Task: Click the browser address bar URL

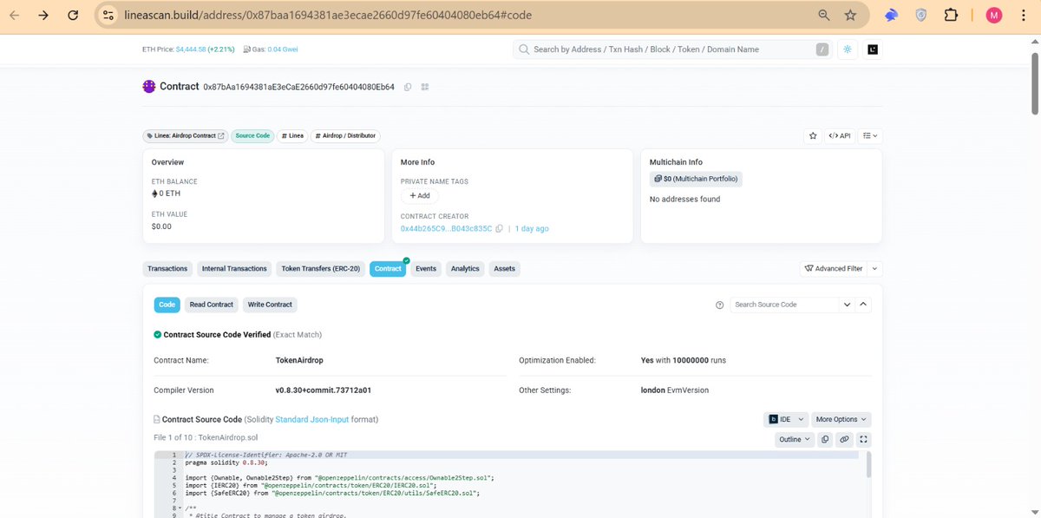Action: pyautogui.click(x=326, y=16)
